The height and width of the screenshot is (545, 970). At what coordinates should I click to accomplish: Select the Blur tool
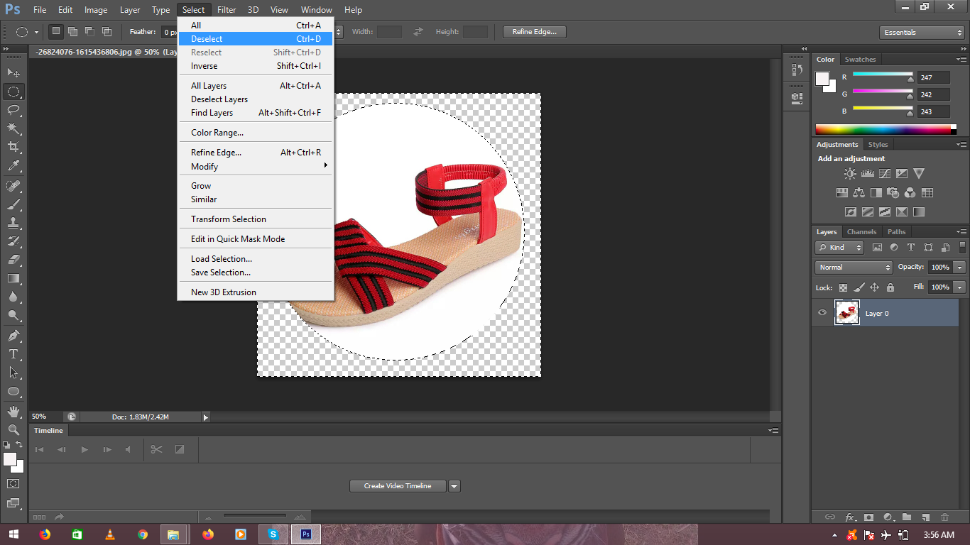tap(13, 297)
